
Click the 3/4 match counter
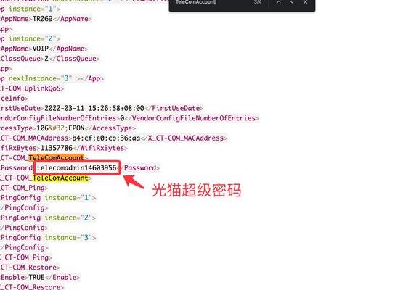click(x=258, y=2)
